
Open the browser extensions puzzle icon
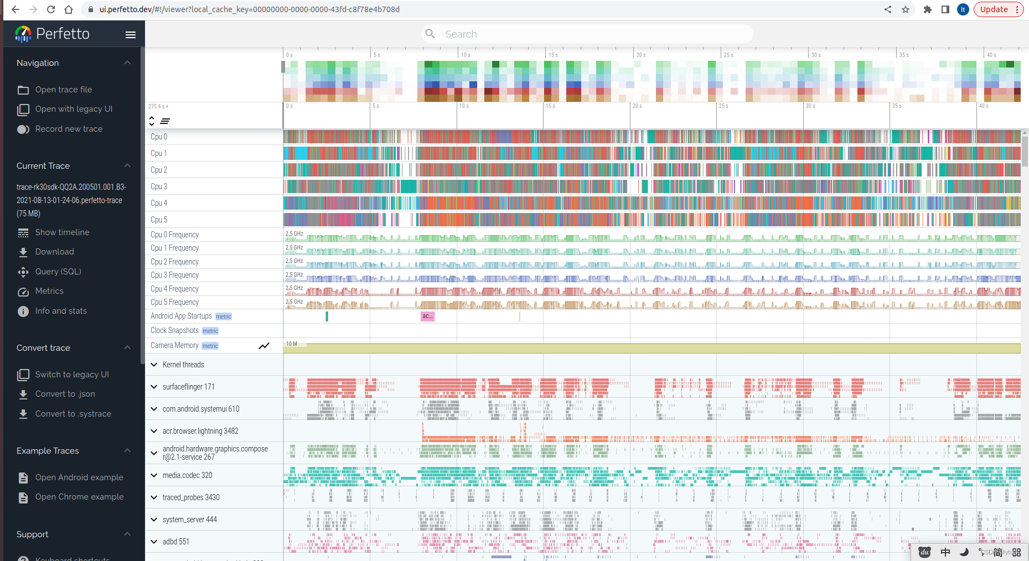[x=928, y=9]
